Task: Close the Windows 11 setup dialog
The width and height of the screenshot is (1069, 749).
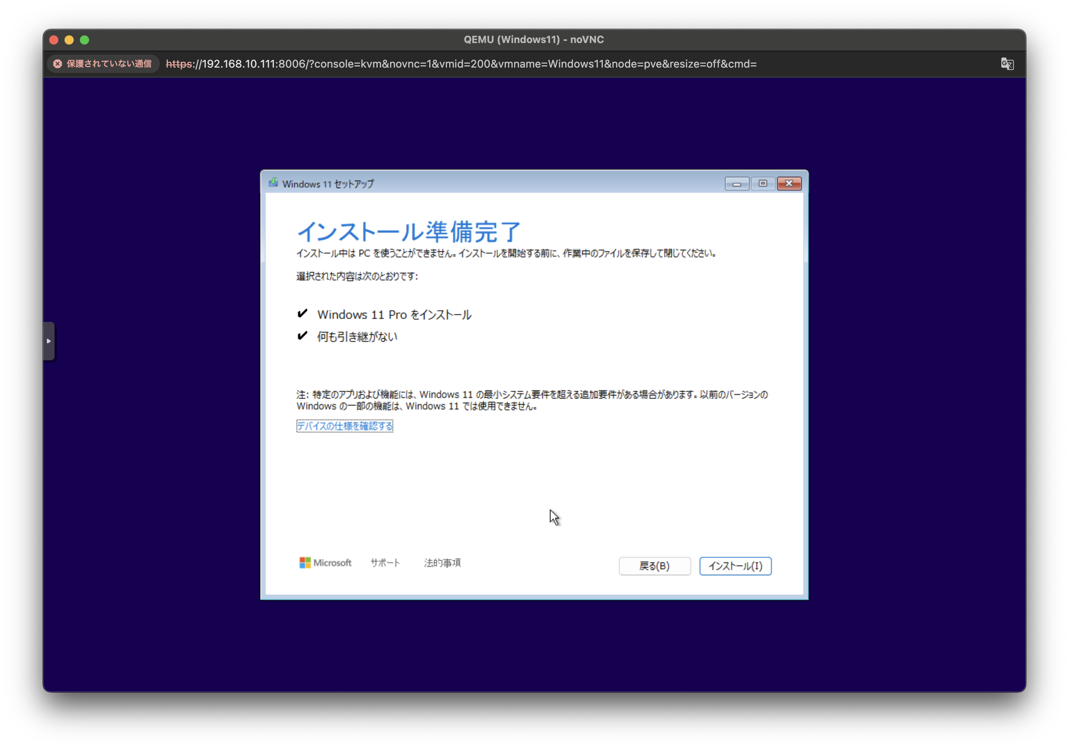Action: click(x=789, y=184)
